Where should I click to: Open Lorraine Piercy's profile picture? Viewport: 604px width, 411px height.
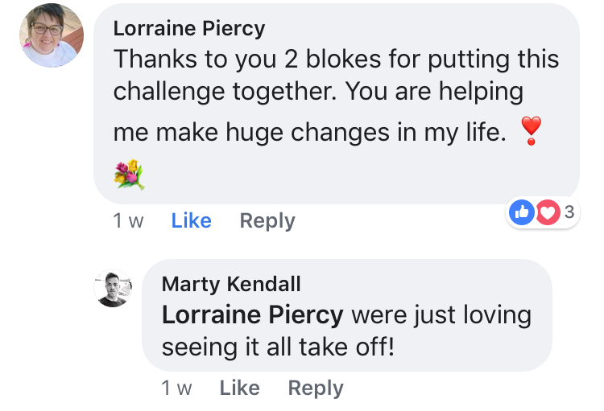point(51,36)
